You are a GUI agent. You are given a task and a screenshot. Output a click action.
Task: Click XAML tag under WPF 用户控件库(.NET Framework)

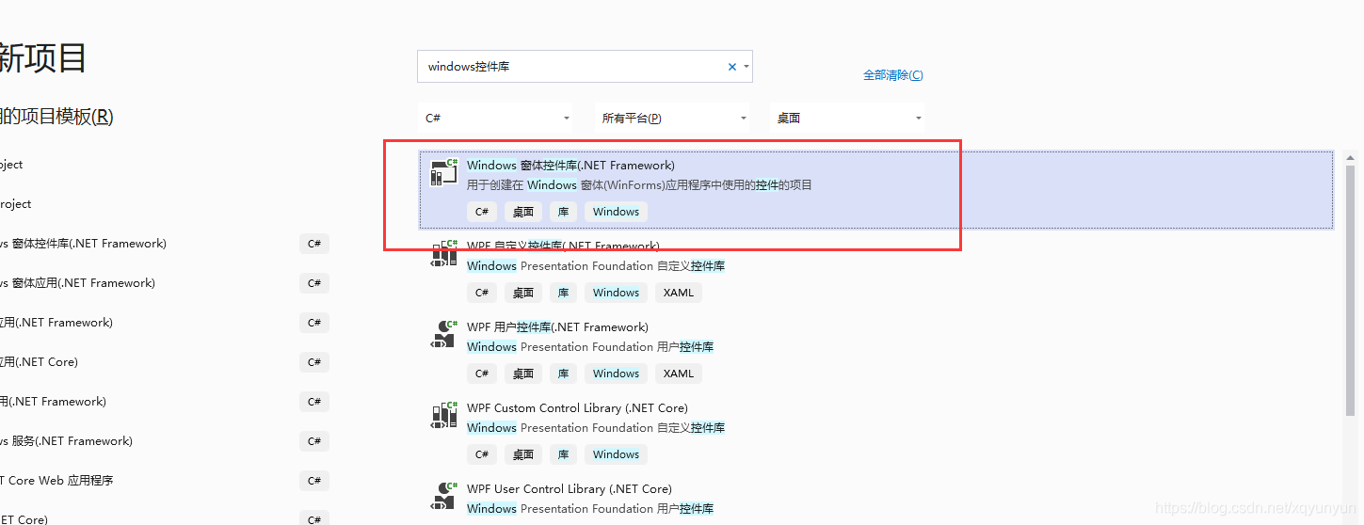pos(679,374)
